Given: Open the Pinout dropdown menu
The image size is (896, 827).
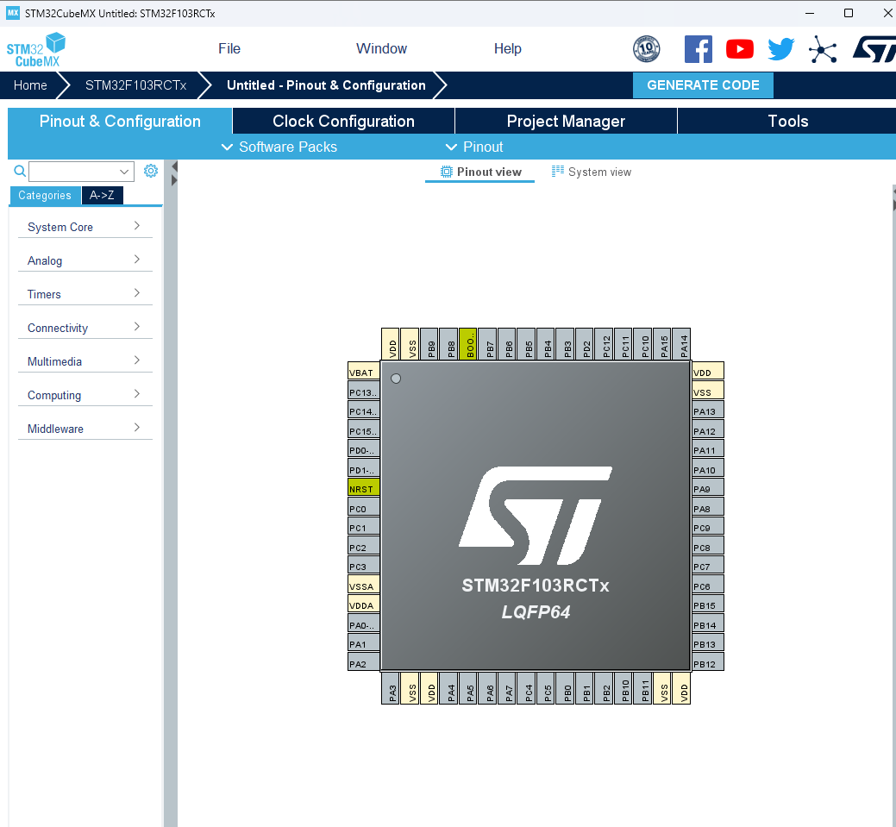Looking at the screenshot, I should tap(474, 147).
